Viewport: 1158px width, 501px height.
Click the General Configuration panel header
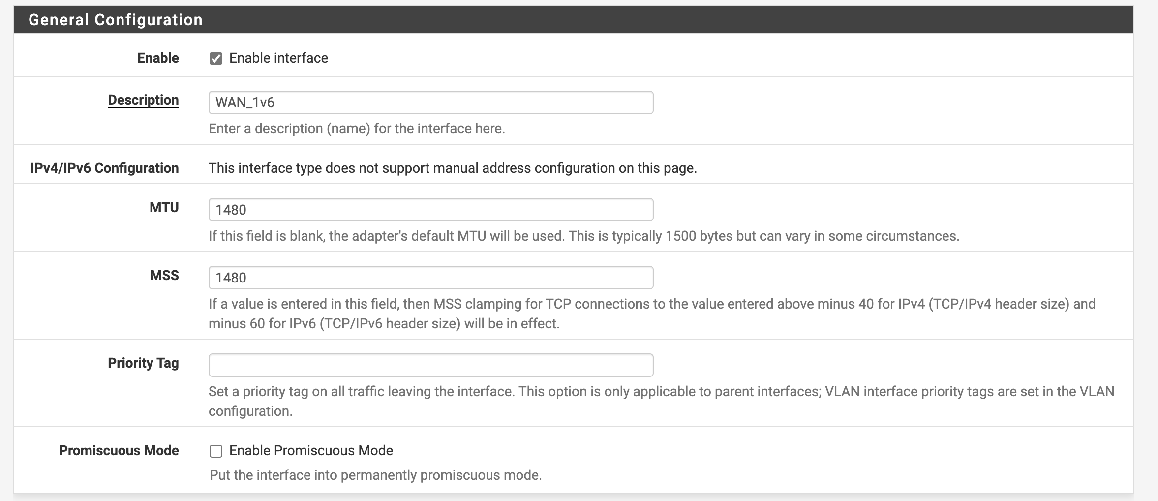click(x=116, y=20)
